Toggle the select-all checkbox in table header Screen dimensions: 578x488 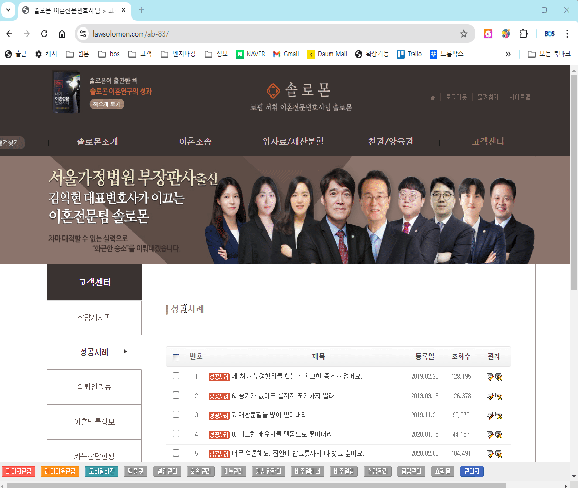point(176,357)
